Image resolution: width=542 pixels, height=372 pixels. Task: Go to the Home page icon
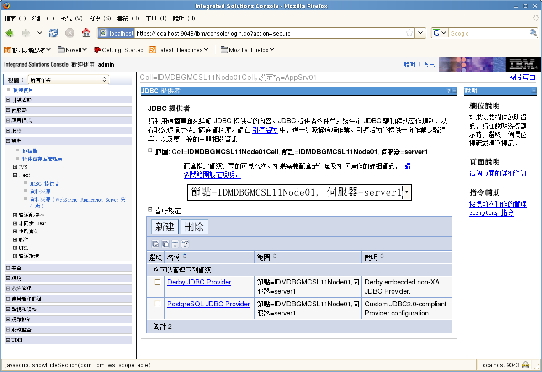click(x=86, y=33)
